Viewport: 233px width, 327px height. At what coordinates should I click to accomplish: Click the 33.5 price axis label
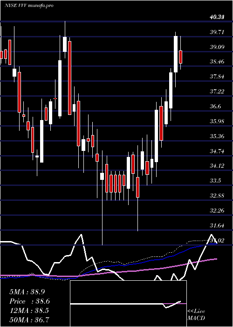pos(215,181)
